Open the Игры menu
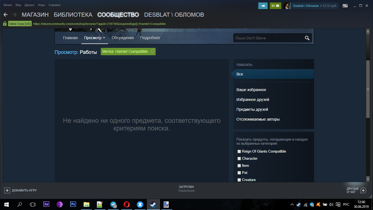 pos(42,5)
